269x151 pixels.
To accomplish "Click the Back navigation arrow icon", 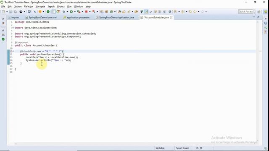I will pos(195,12).
